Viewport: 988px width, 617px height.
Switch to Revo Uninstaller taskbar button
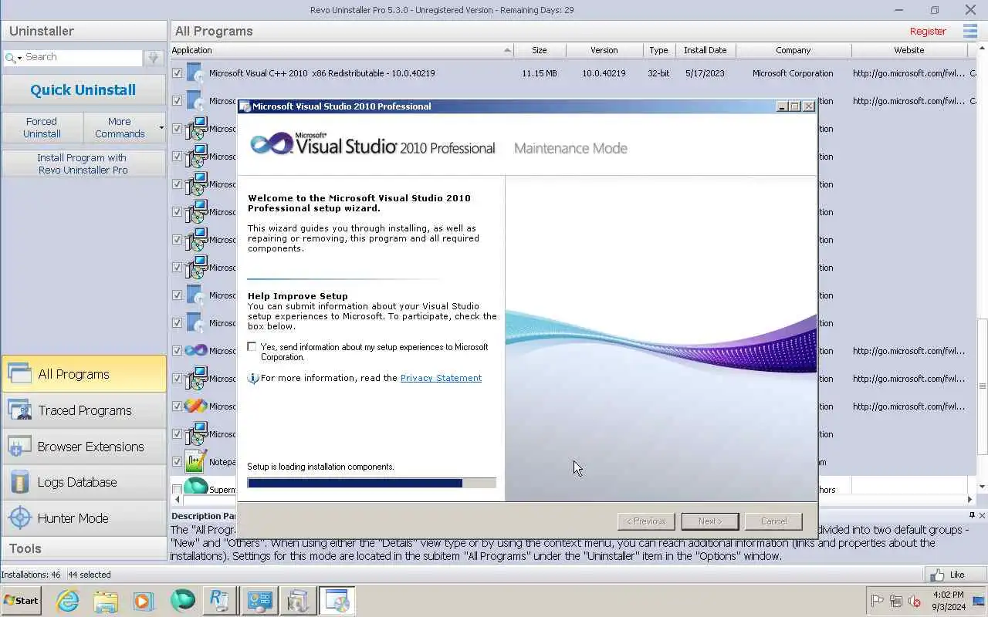(x=221, y=600)
